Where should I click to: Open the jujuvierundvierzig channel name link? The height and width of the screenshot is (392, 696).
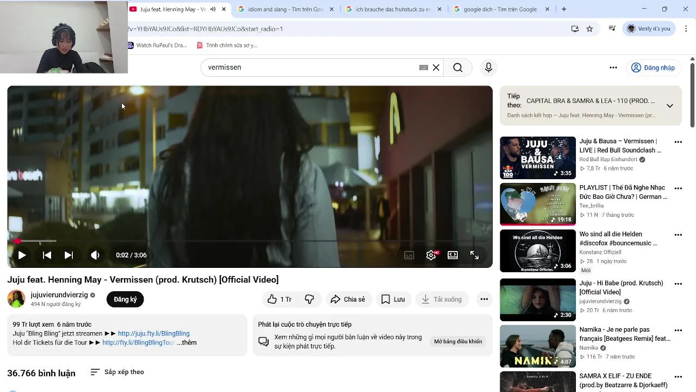[x=59, y=295]
